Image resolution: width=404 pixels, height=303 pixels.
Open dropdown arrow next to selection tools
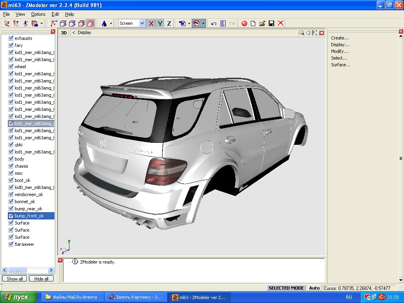(41, 23)
